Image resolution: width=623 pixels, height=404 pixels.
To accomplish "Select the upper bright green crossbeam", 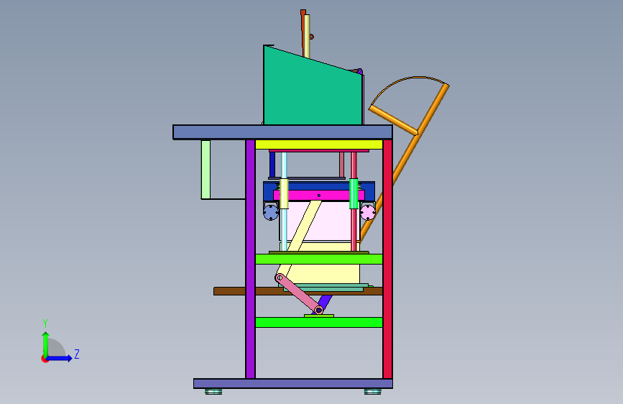I will coord(318,259).
